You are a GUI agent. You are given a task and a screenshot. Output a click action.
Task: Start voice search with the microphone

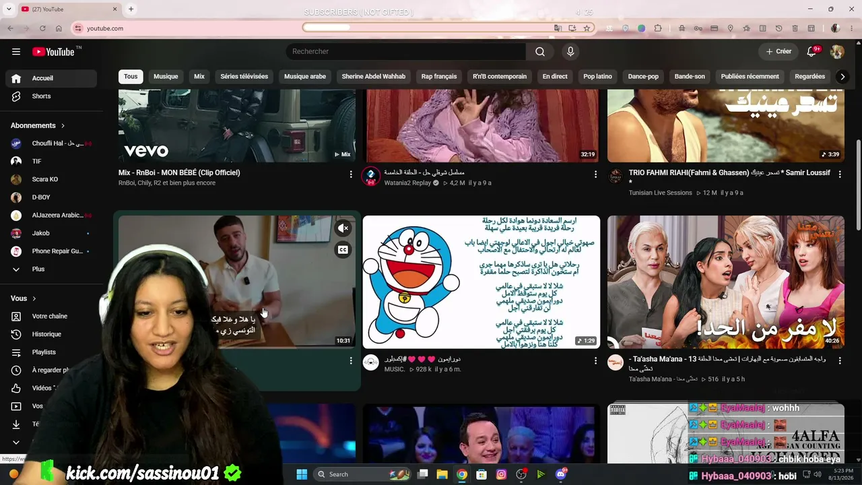click(570, 52)
